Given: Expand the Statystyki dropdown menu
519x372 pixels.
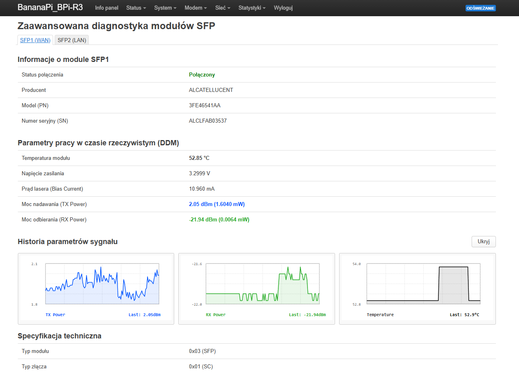Looking at the screenshot, I should click(x=252, y=8).
